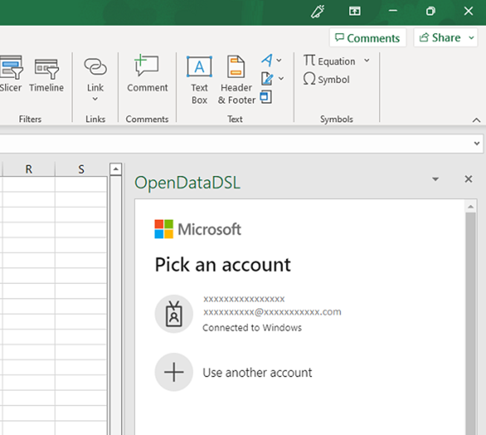This screenshot has height=435, width=486.
Task: Minimize the Excel window
Action: pyautogui.click(x=392, y=11)
